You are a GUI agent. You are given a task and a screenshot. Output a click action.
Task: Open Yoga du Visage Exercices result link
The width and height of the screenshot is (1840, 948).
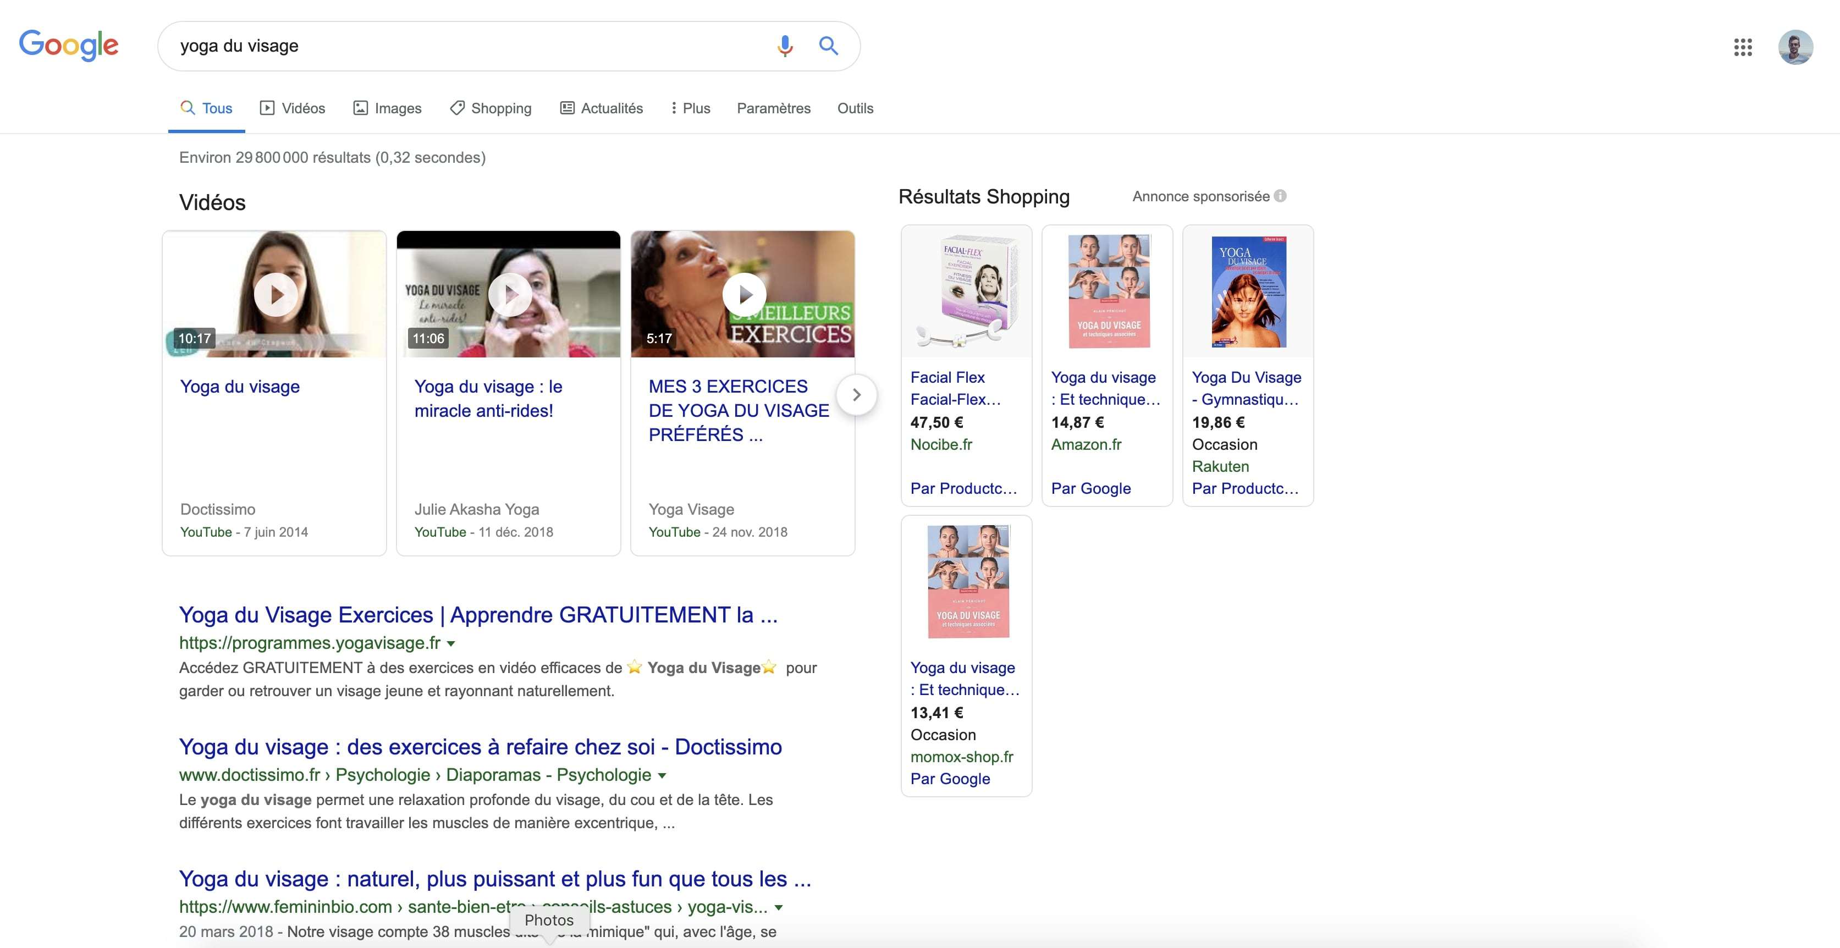[478, 614]
